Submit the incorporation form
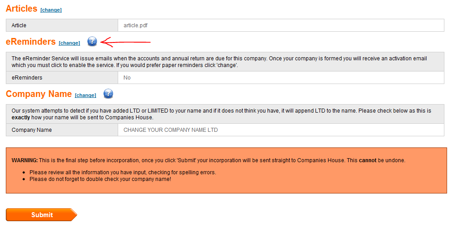 (41, 214)
